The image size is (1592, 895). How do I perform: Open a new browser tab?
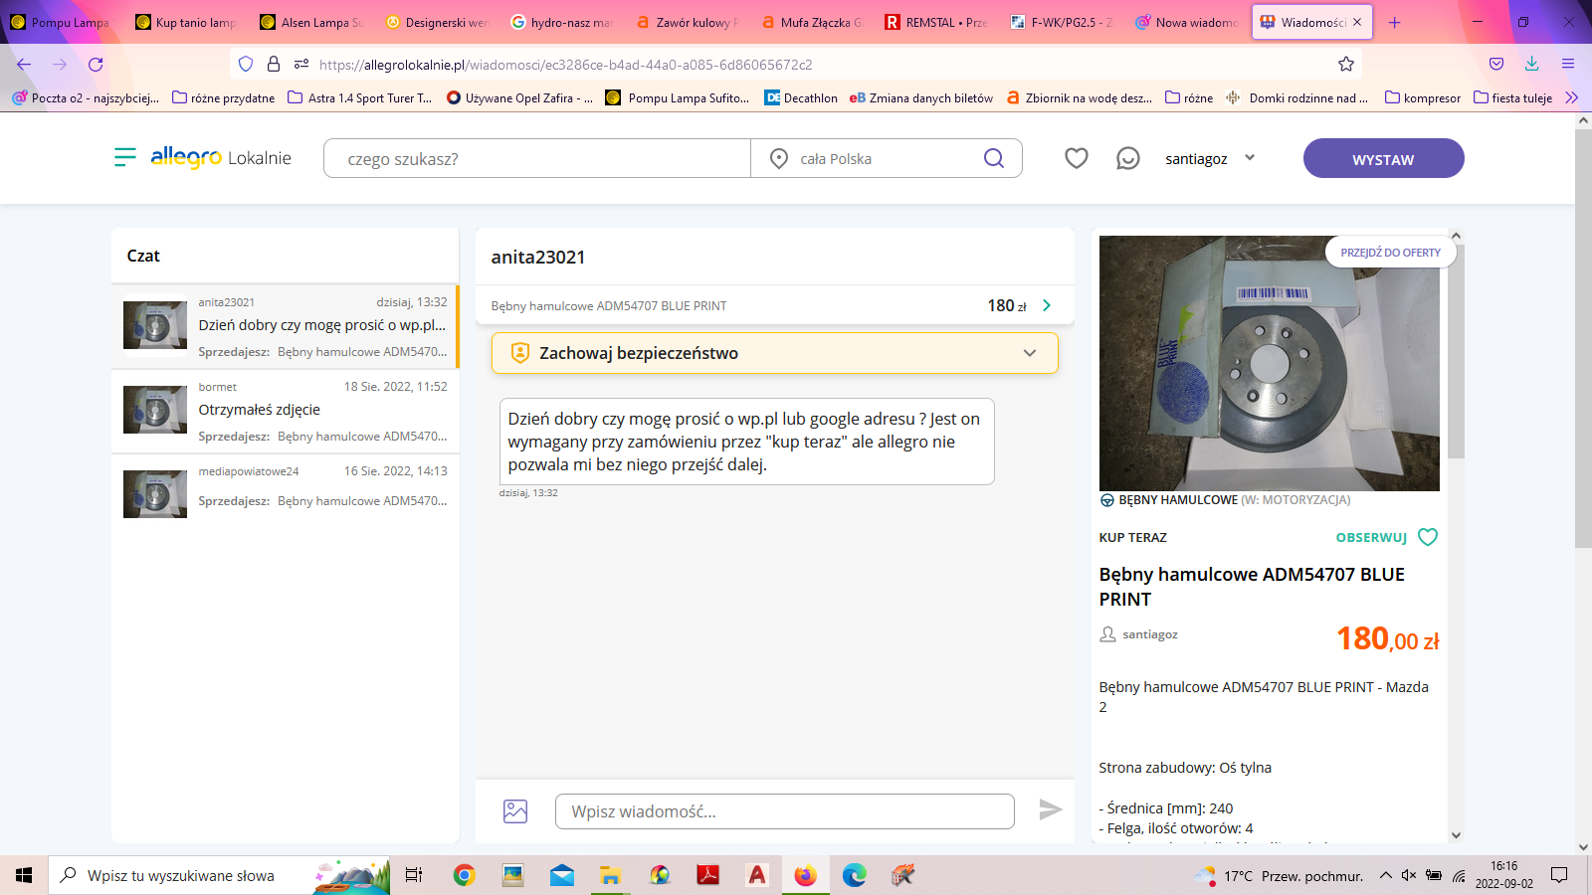tap(1394, 22)
